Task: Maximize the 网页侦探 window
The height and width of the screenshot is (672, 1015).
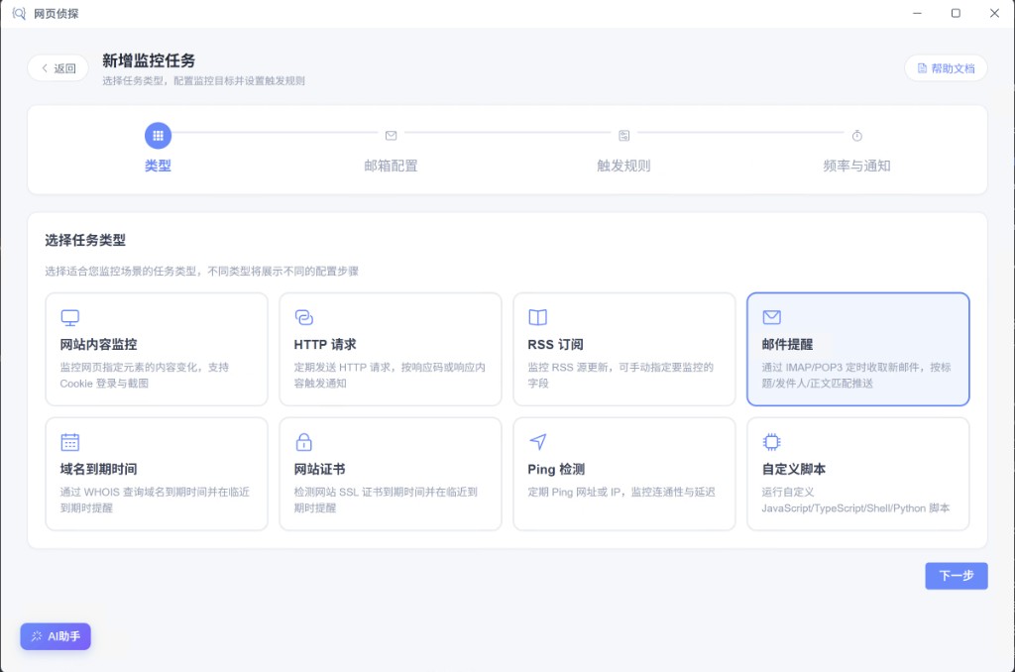Action: (956, 13)
